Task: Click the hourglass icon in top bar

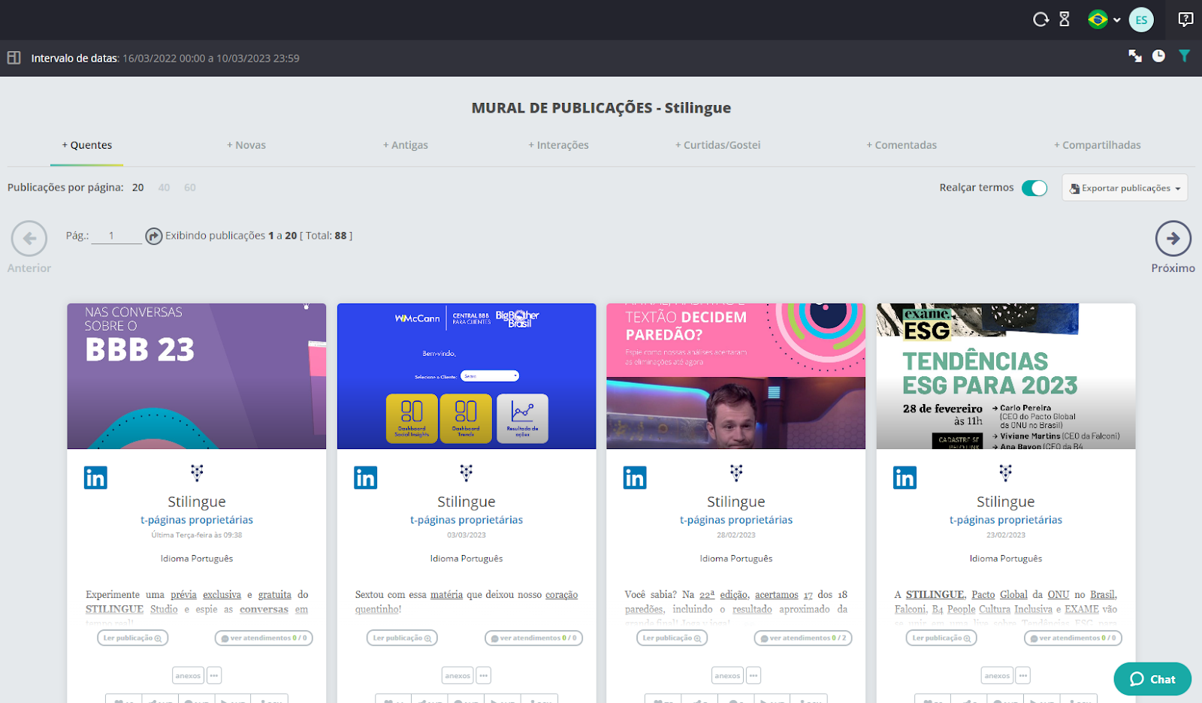Action: (x=1065, y=20)
